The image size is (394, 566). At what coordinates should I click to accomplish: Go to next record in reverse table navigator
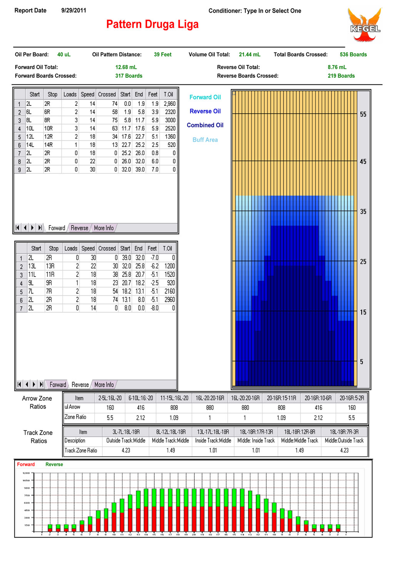34,384
